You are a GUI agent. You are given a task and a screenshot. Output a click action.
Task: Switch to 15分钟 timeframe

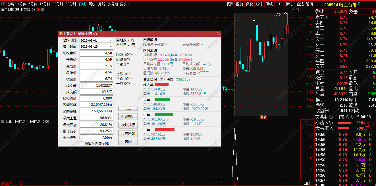(x=45, y=4)
